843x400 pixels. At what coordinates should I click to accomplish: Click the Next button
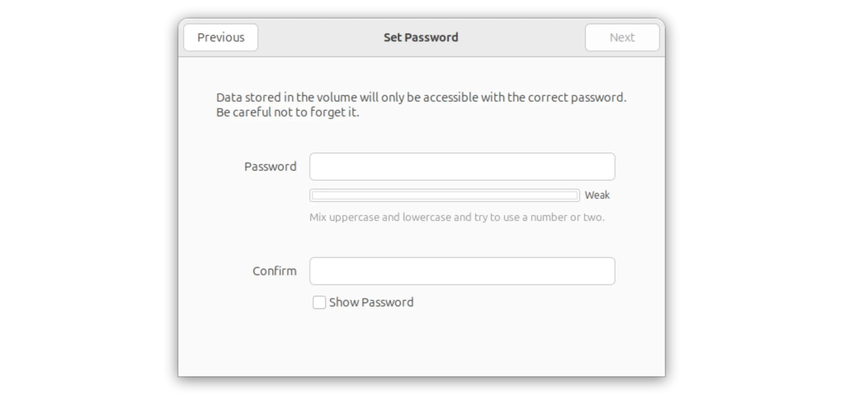click(622, 37)
